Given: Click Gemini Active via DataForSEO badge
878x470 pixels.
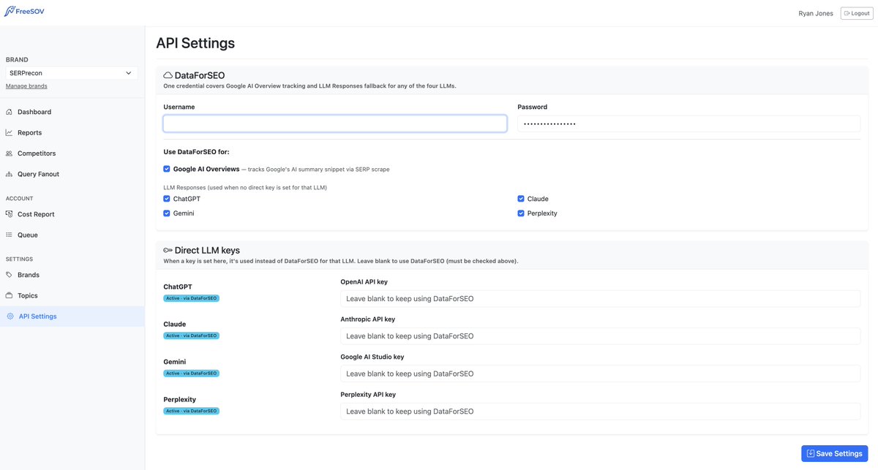Looking at the screenshot, I should click(x=191, y=374).
